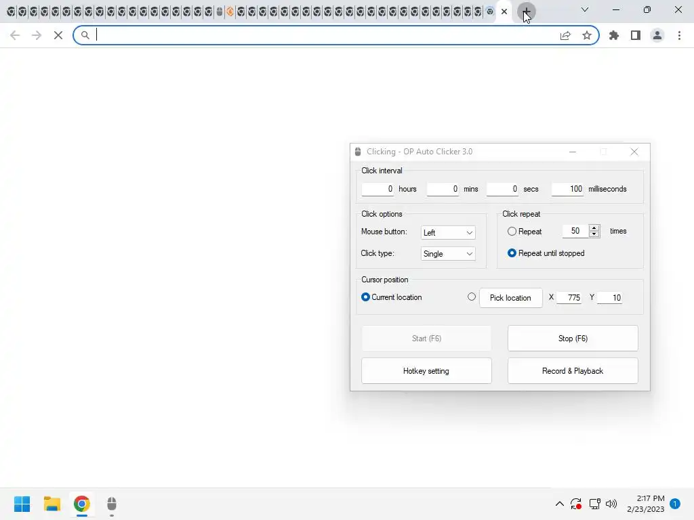This screenshot has height=520, width=694.
Task: Open the network tray icon
Action: (x=594, y=504)
